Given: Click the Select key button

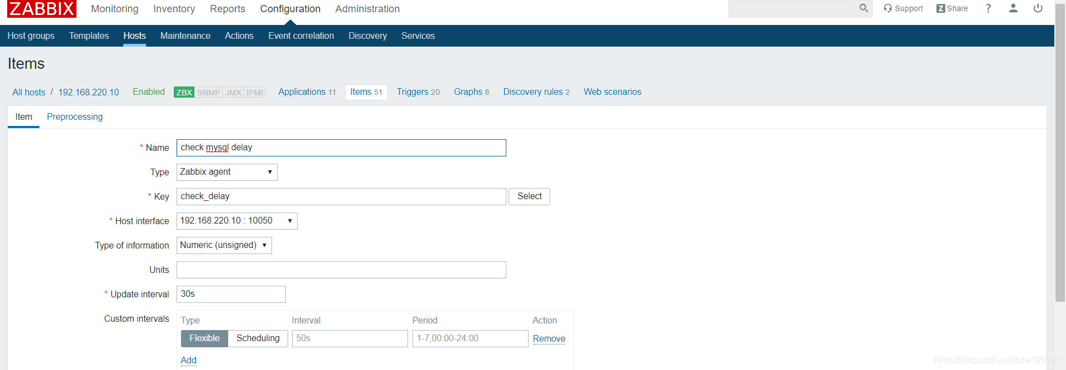Looking at the screenshot, I should [529, 196].
